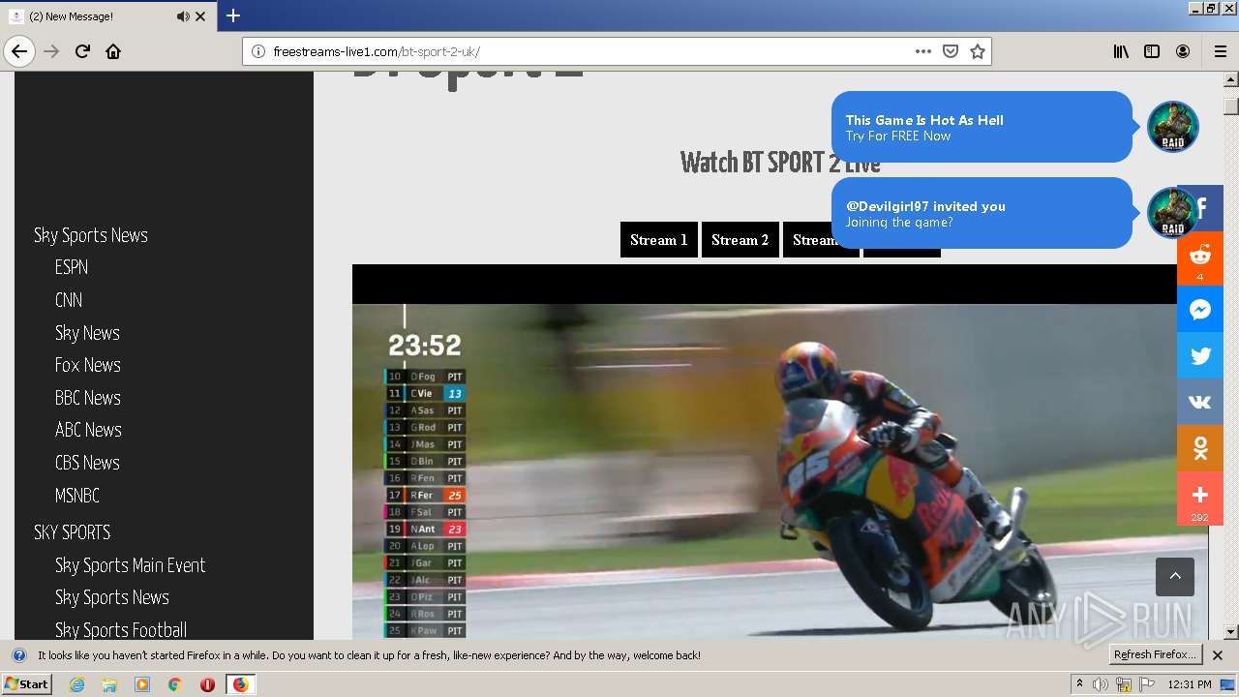Open the system tray volume control
The width and height of the screenshot is (1239, 697).
(1101, 684)
